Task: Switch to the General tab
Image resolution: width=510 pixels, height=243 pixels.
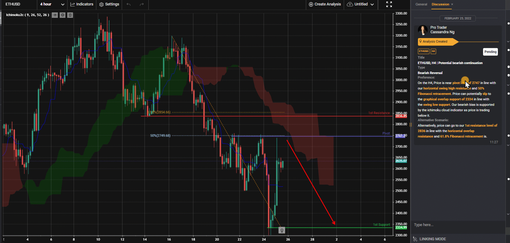Action: click(x=421, y=4)
